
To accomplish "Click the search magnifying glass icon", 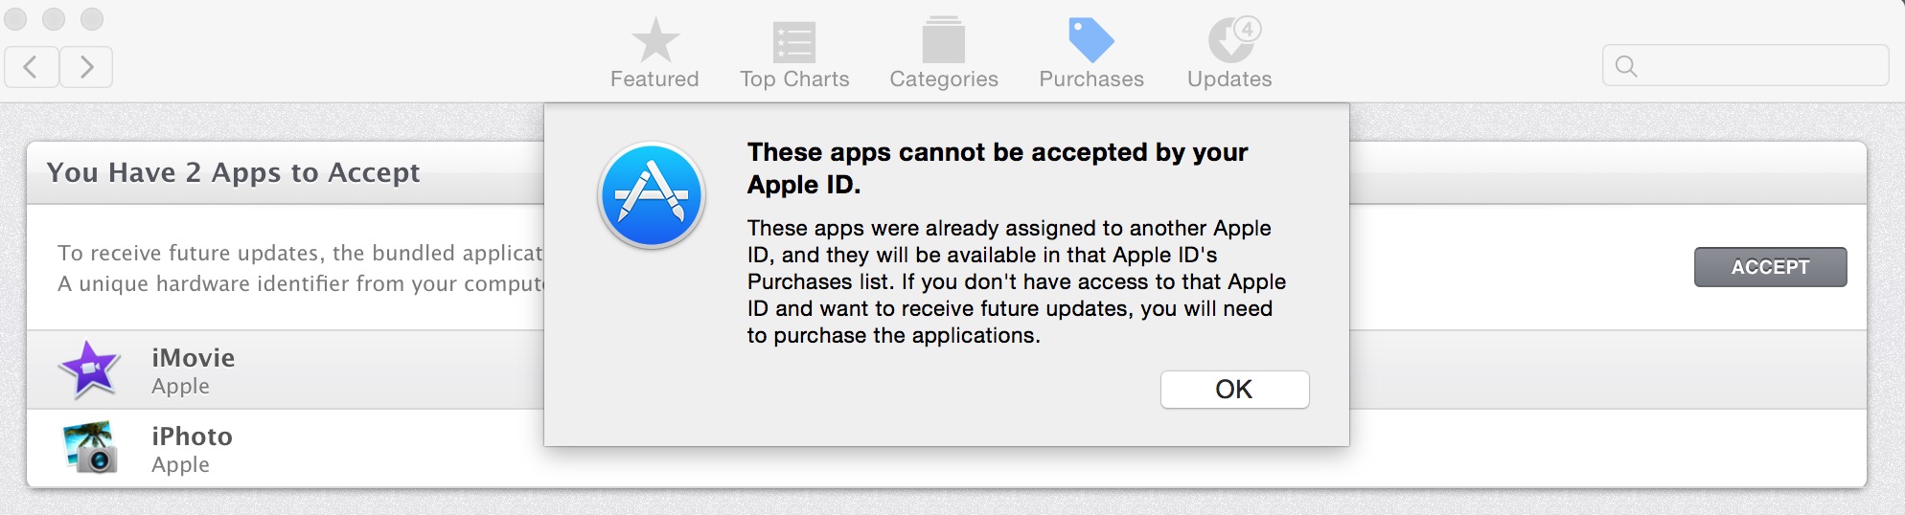I will [1626, 66].
